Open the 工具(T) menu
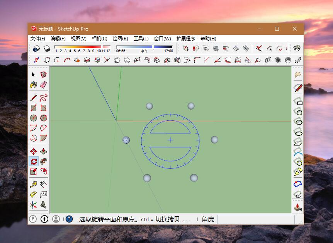 pos(141,39)
